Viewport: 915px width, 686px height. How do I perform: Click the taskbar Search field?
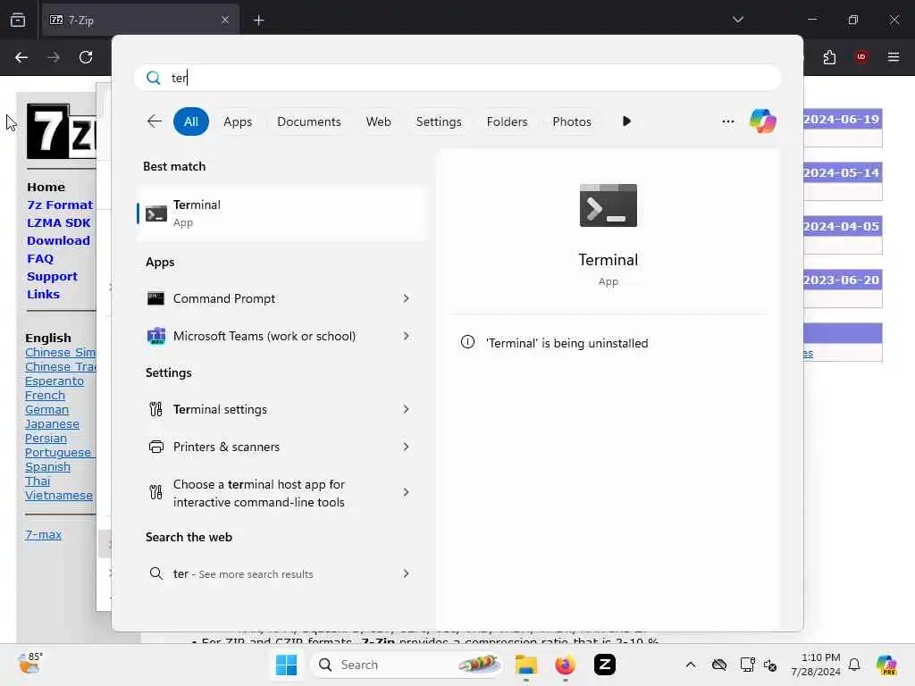point(407,665)
